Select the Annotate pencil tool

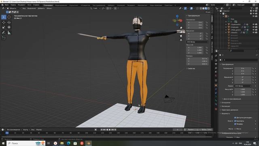pyautogui.click(x=4, y=33)
